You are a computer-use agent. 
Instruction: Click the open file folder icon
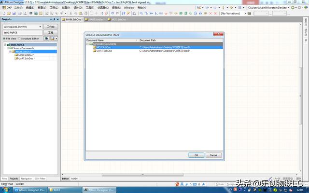9,14
